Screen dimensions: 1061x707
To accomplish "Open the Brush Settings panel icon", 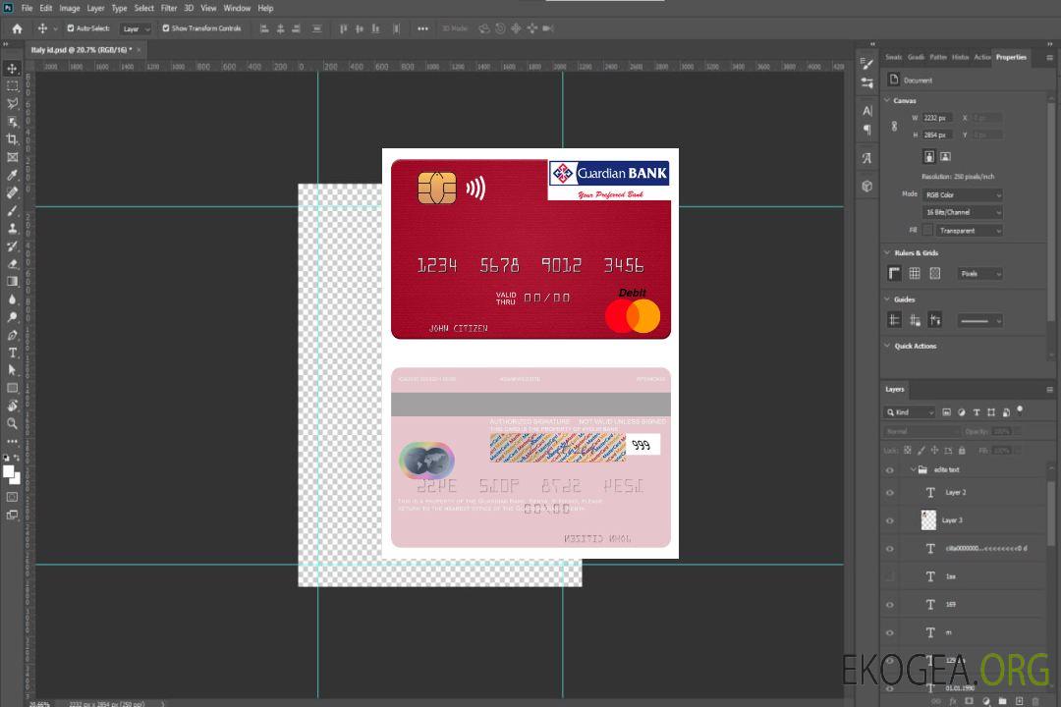I will [x=866, y=64].
